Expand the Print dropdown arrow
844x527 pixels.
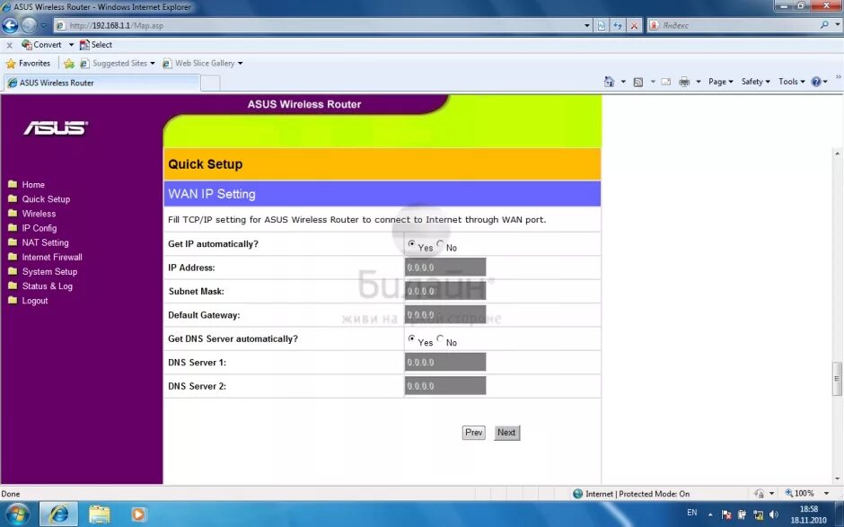pyautogui.click(x=699, y=82)
